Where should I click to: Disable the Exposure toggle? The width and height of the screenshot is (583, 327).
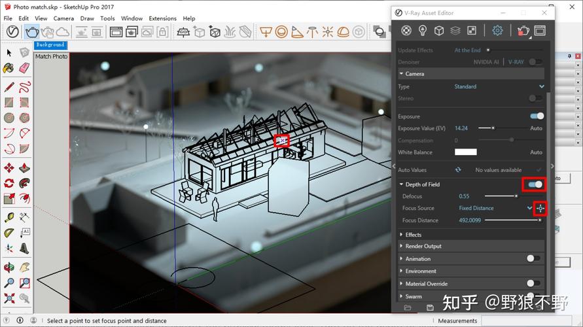[536, 116]
